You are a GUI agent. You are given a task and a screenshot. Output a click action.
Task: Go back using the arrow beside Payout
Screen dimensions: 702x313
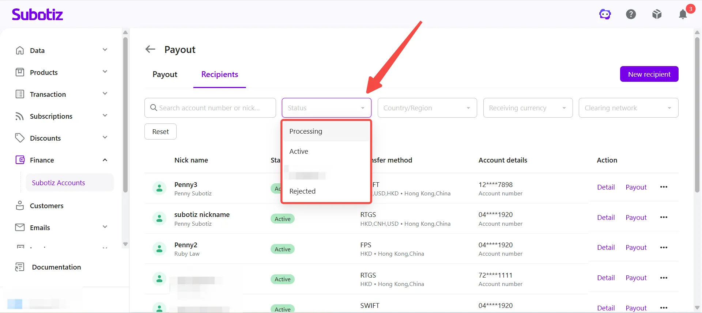coord(150,49)
